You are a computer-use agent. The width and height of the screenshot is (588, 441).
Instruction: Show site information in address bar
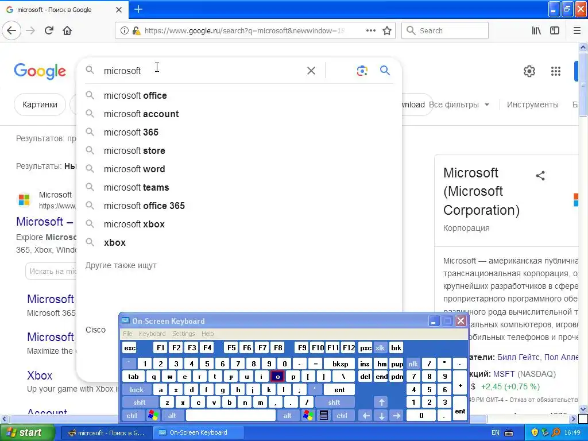(124, 30)
